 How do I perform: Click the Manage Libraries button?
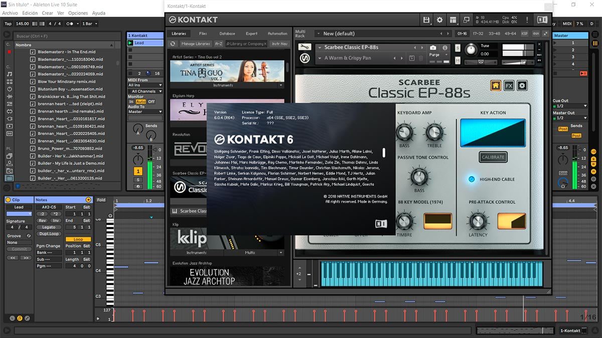pyautogui.click(x=196, y=44)
